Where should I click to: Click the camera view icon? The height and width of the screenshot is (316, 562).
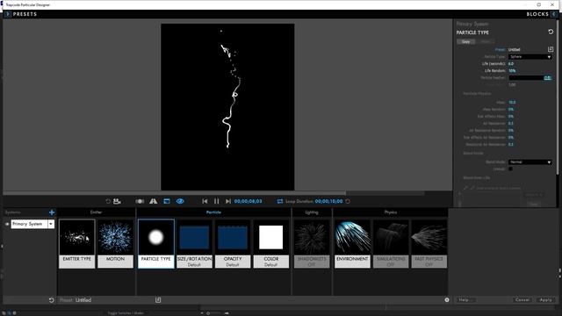pos(117,201)
